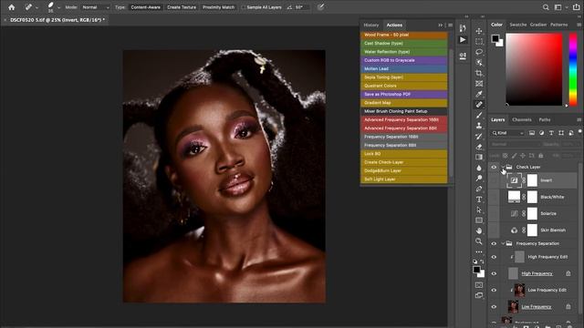The image size is (584, 328).
Task: Open the tool preset picker arrow
Action: tap(36, 7)
